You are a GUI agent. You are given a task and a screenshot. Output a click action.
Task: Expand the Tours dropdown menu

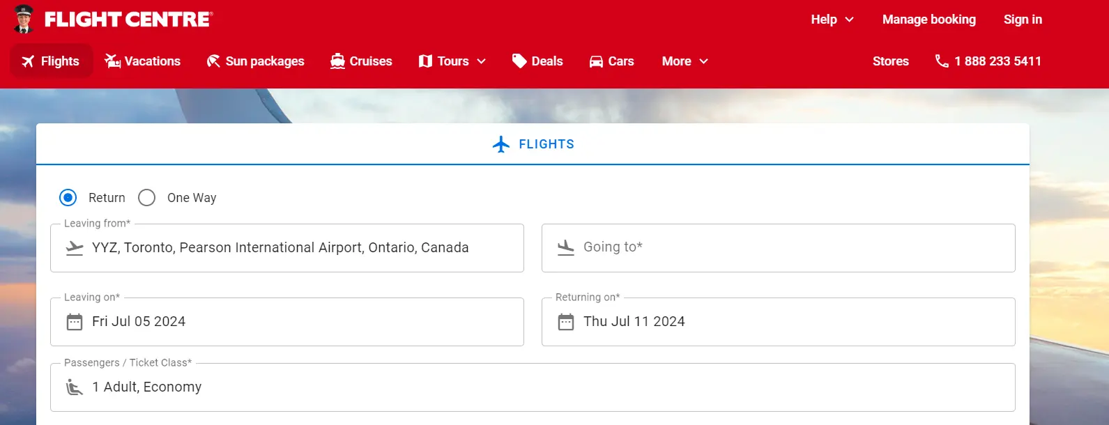(452, 61)
